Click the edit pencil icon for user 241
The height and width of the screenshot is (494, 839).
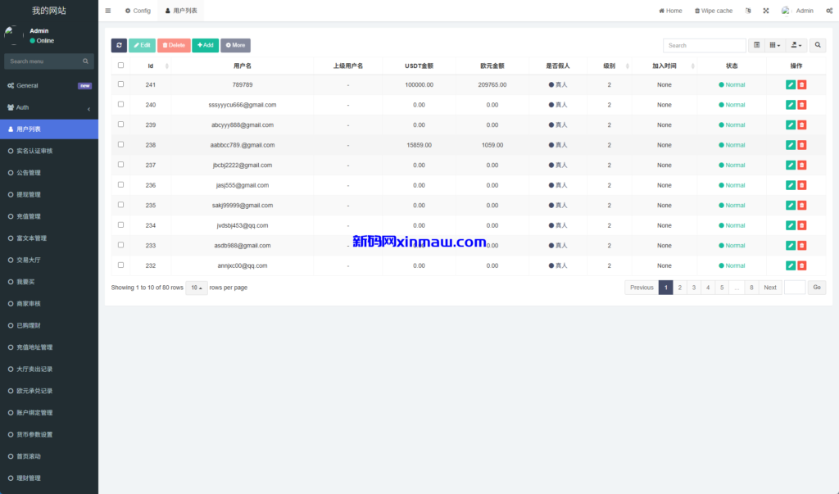click(790, 84)
